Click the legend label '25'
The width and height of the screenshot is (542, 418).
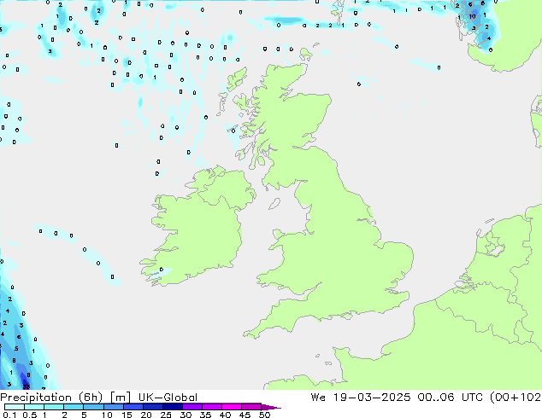166,415
